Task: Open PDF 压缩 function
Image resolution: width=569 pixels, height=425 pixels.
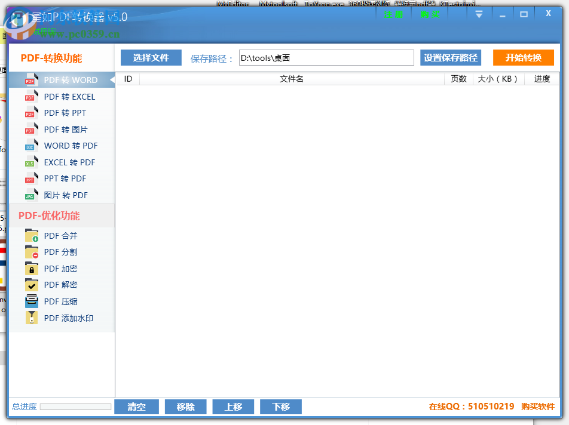Action: coord(62,301)
